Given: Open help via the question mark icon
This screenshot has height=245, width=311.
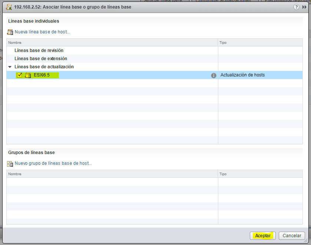Looking at the screenshot, I should point(296,7).
